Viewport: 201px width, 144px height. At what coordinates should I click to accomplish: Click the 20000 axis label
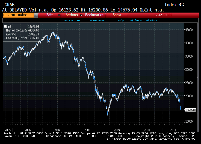(x=189, y=96)
